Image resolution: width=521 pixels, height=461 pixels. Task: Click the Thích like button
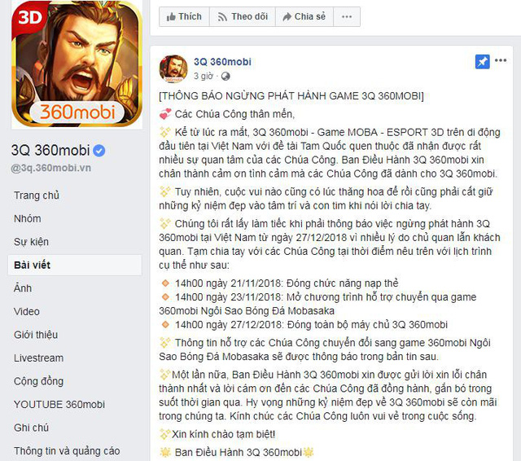coord(184,16)
